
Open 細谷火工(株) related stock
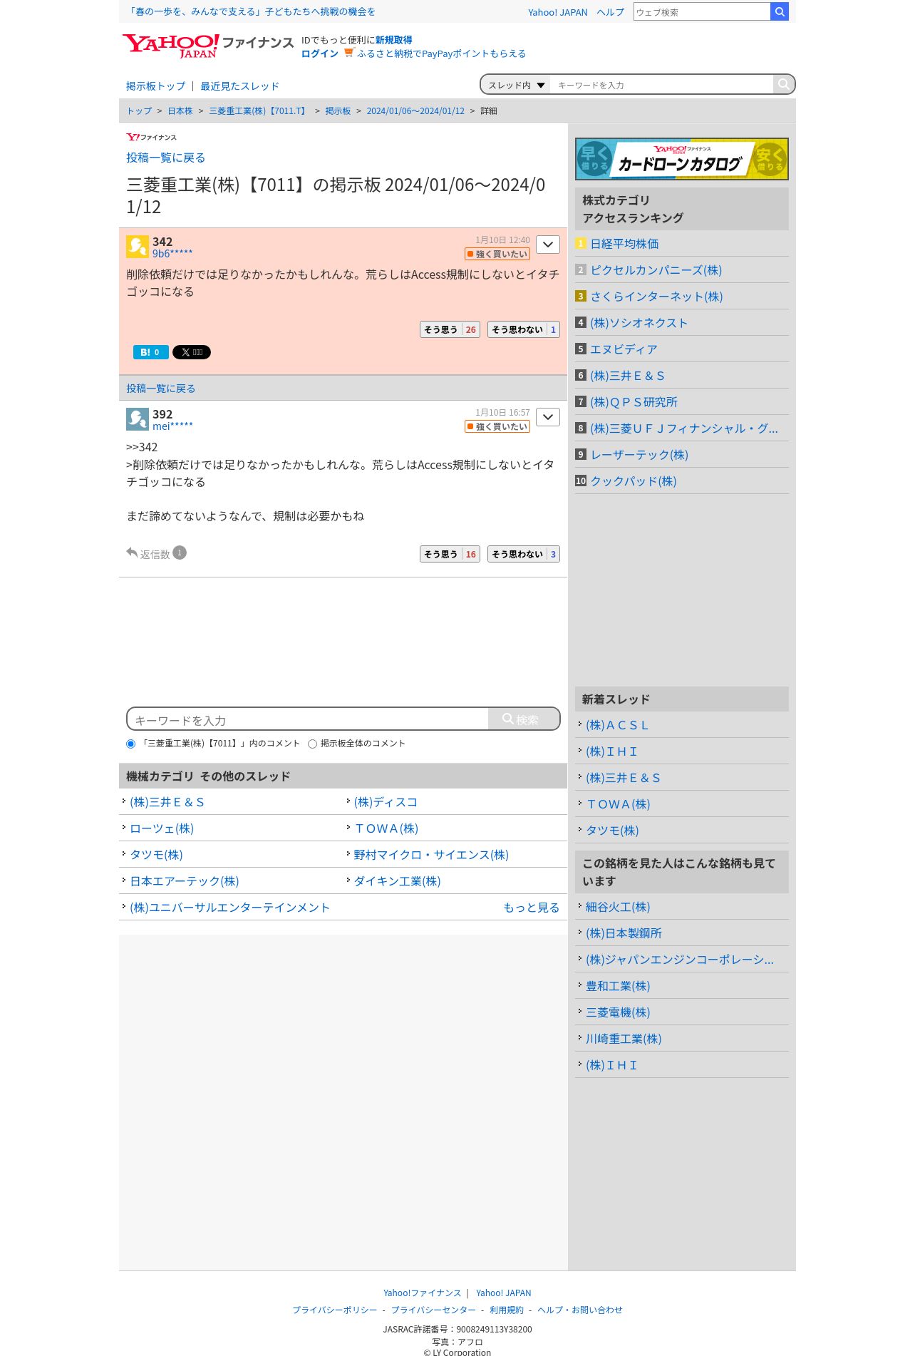point(618,907)
